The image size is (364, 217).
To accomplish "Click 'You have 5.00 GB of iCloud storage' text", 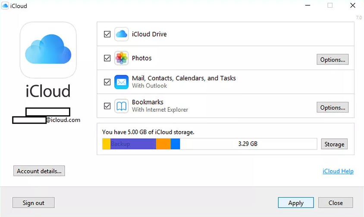I will (148, 132).
